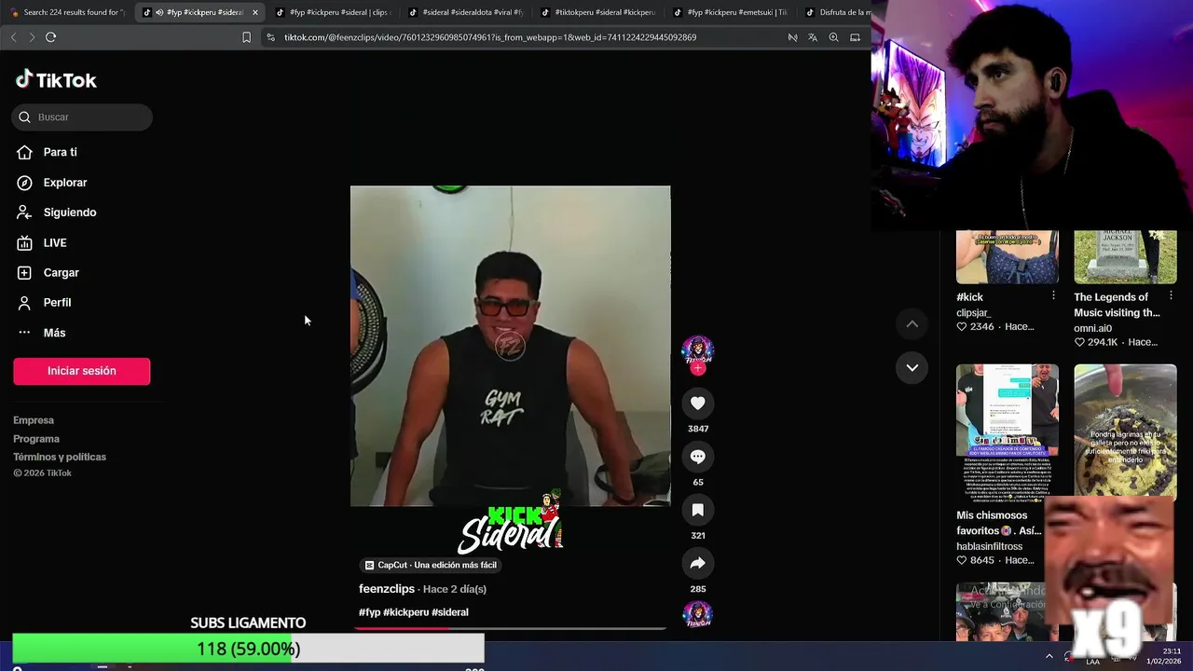
Task: Click the zoom magnifier icon in the address bar
Action: click(833, 37)
